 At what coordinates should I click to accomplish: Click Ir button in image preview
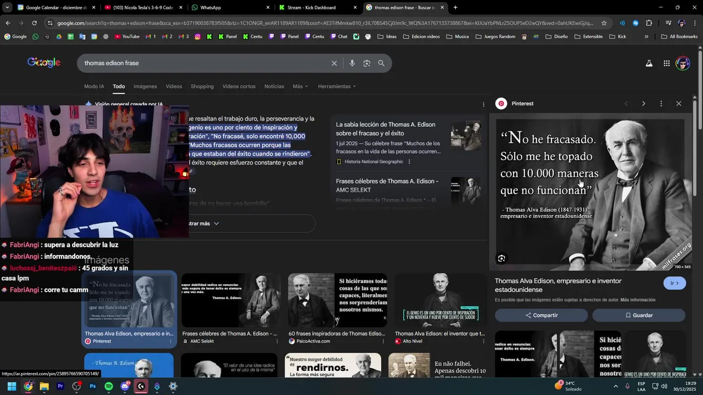(674, 283)
